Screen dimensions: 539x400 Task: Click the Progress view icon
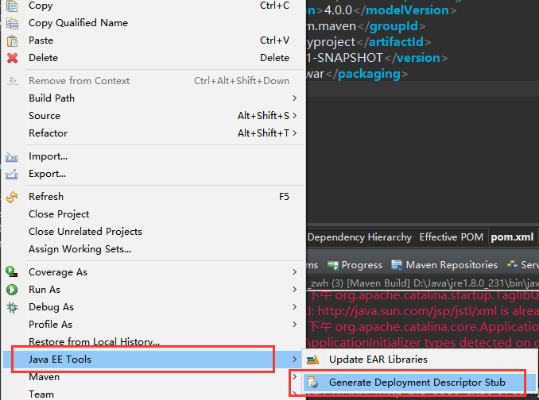pyautogui.click(x=333, y=265)
